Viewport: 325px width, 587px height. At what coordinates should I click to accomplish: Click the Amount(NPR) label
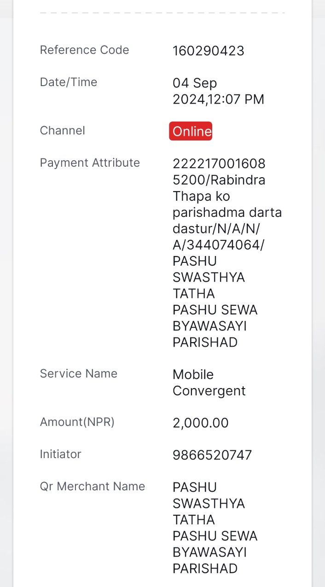[77, 422]
